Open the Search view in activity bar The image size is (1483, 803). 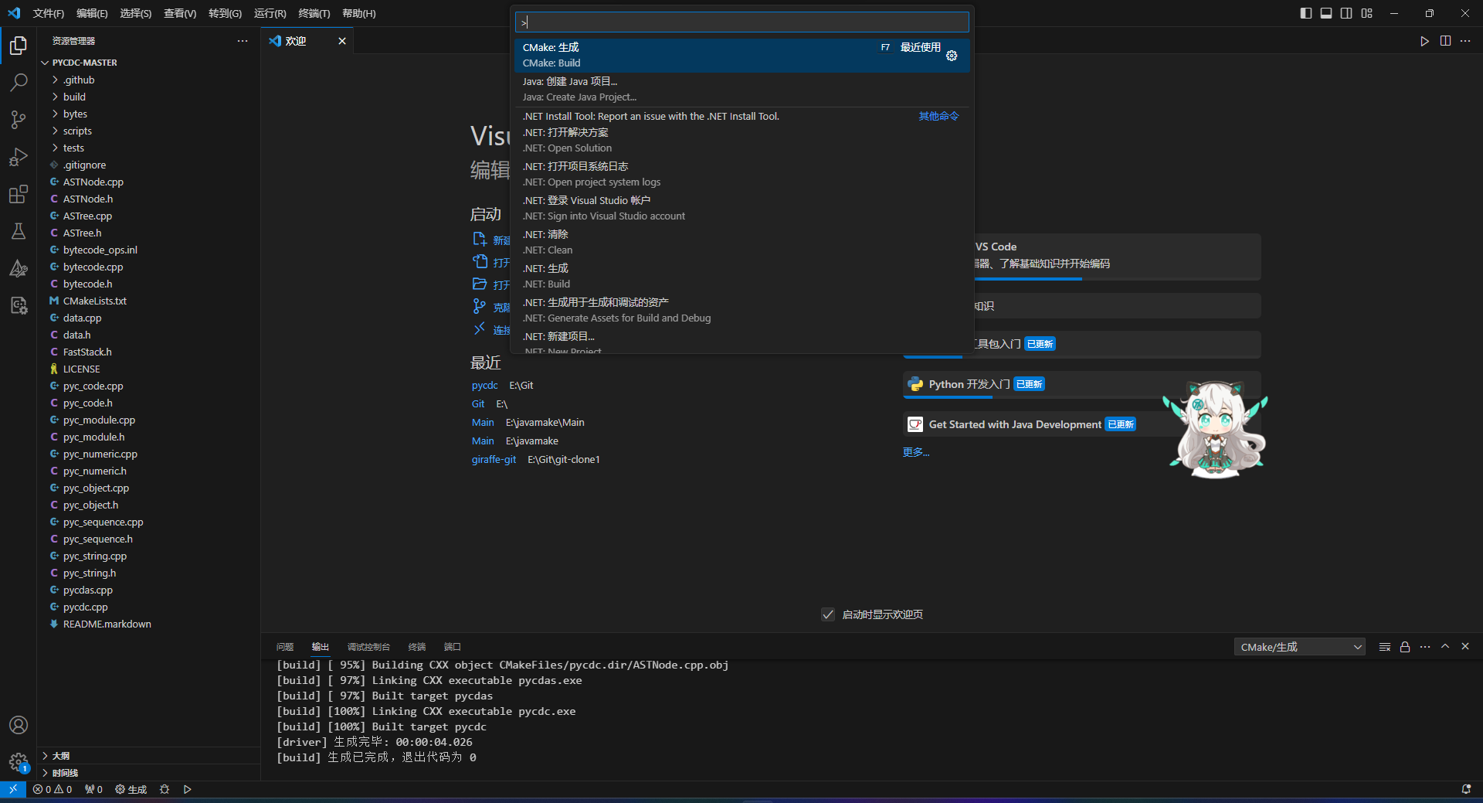click(19, 82)
